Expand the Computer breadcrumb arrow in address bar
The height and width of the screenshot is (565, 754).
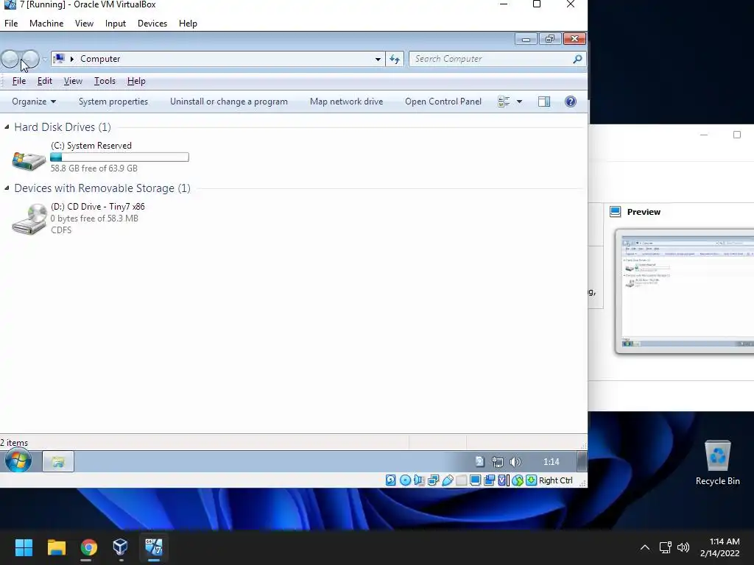(x=72, y=59)
